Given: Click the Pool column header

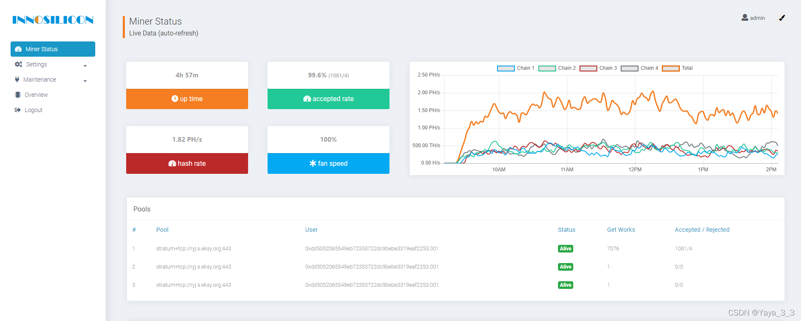Looking at the screenshot, I should pyautogui.click(x=162, y=230).
